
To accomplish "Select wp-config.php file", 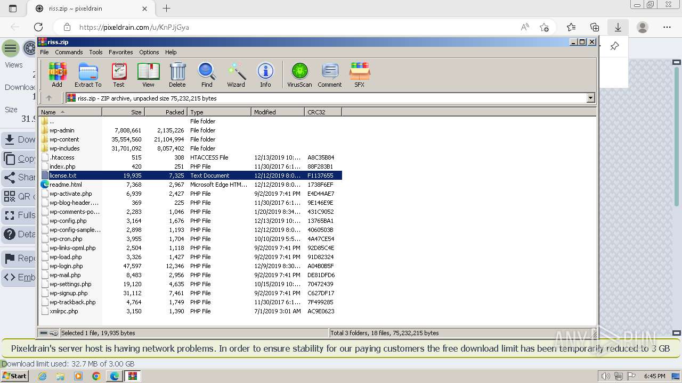I will tap(68, 221).
